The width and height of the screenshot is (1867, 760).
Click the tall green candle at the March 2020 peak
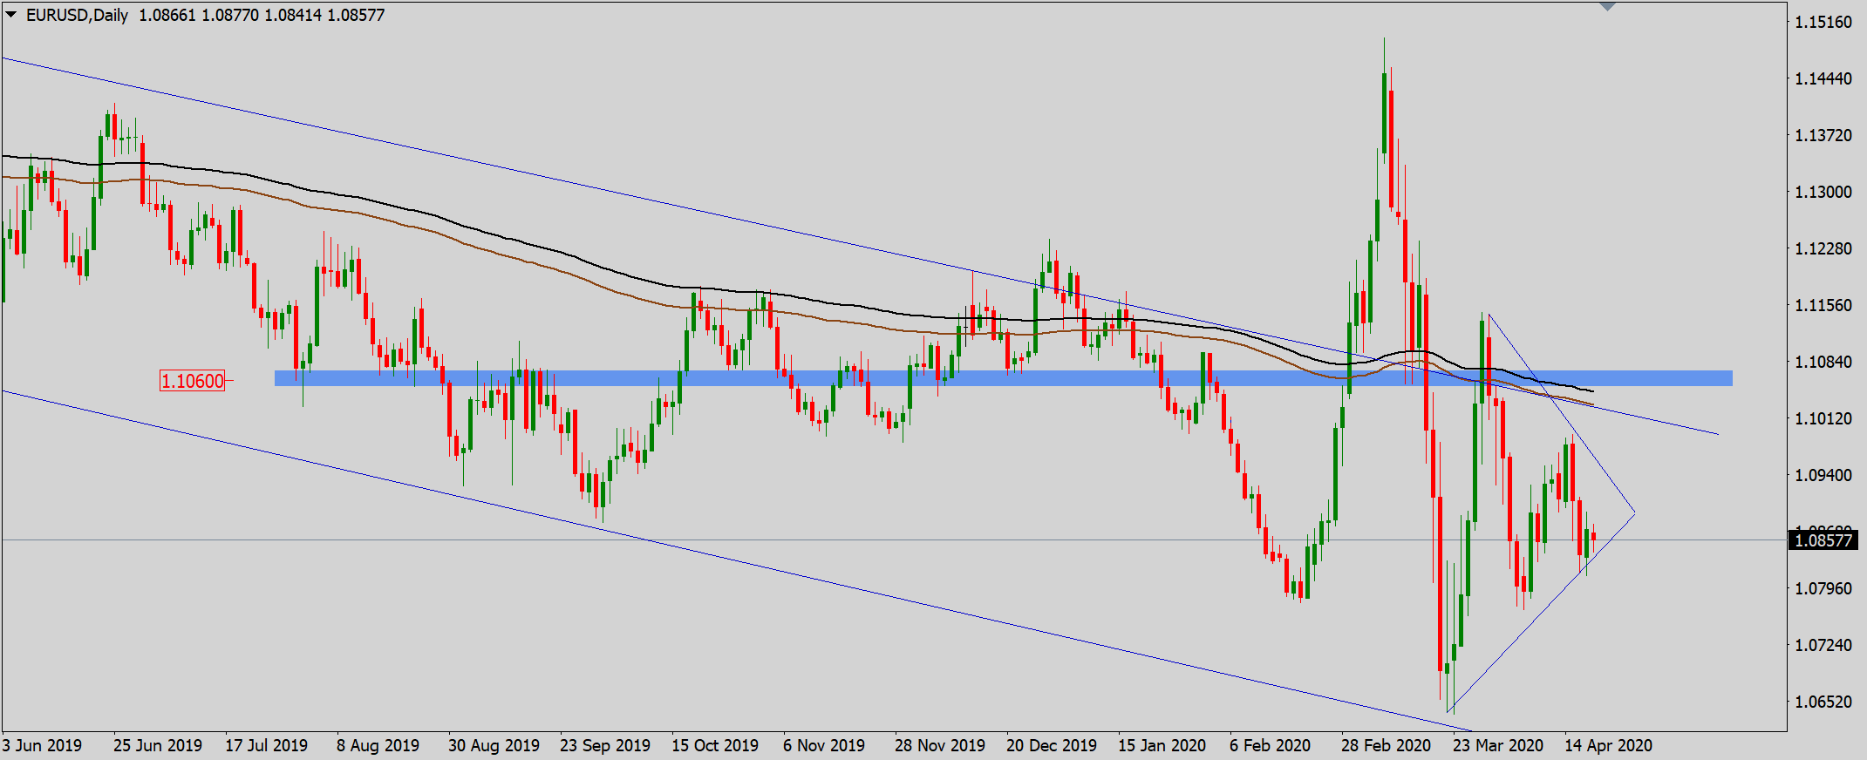pyautogui.click(x=1384, y=113)
